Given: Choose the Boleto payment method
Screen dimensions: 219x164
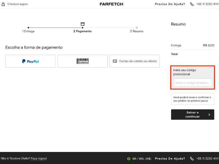Looking at the screenshot, I should [83, 61].
